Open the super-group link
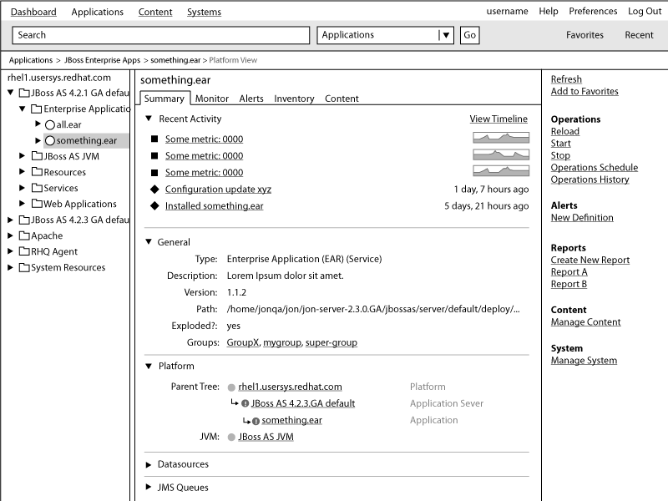Image resolution: width=668 pixels, height=501 pixels. [x=331, y=342]
